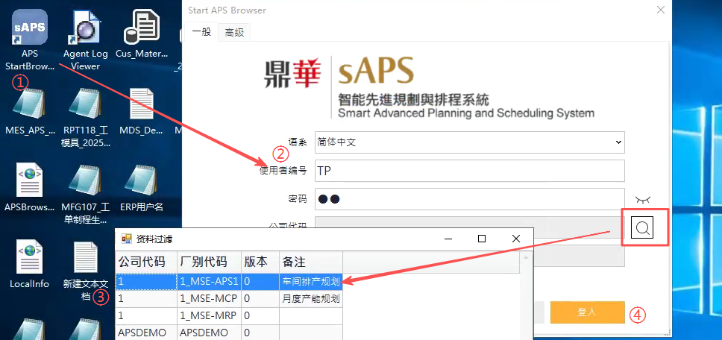722x340 pixels.
Task: Close the 资料过滤 filter window
Action: pyautogui.click(x=516, y=239)
